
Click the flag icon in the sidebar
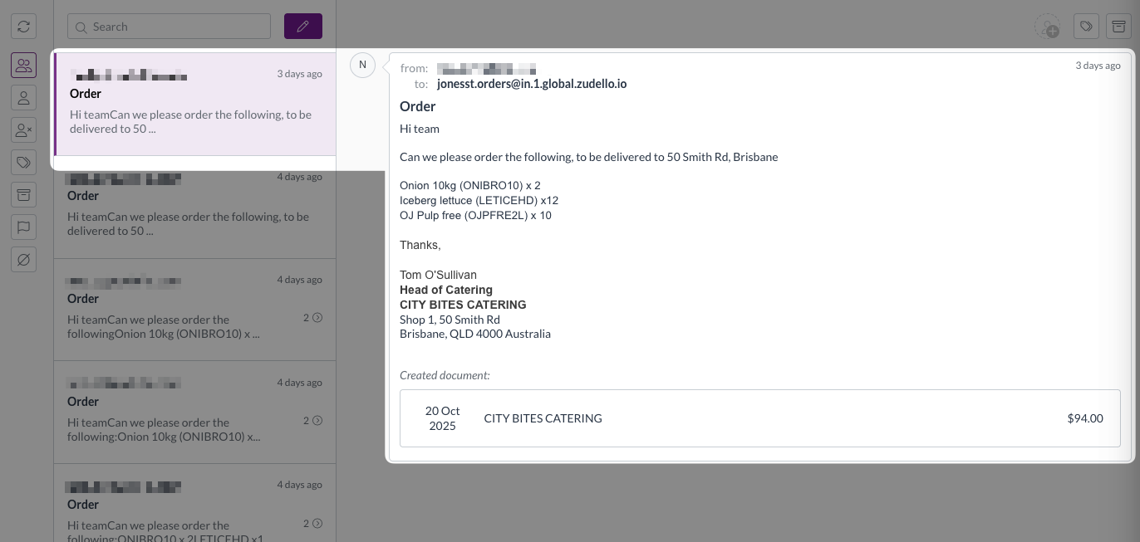coord(23,227)
